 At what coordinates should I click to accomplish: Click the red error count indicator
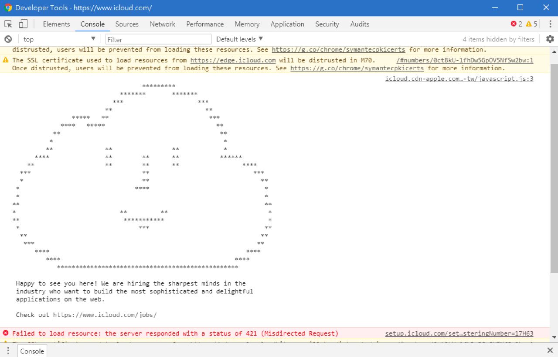[517, 24]
